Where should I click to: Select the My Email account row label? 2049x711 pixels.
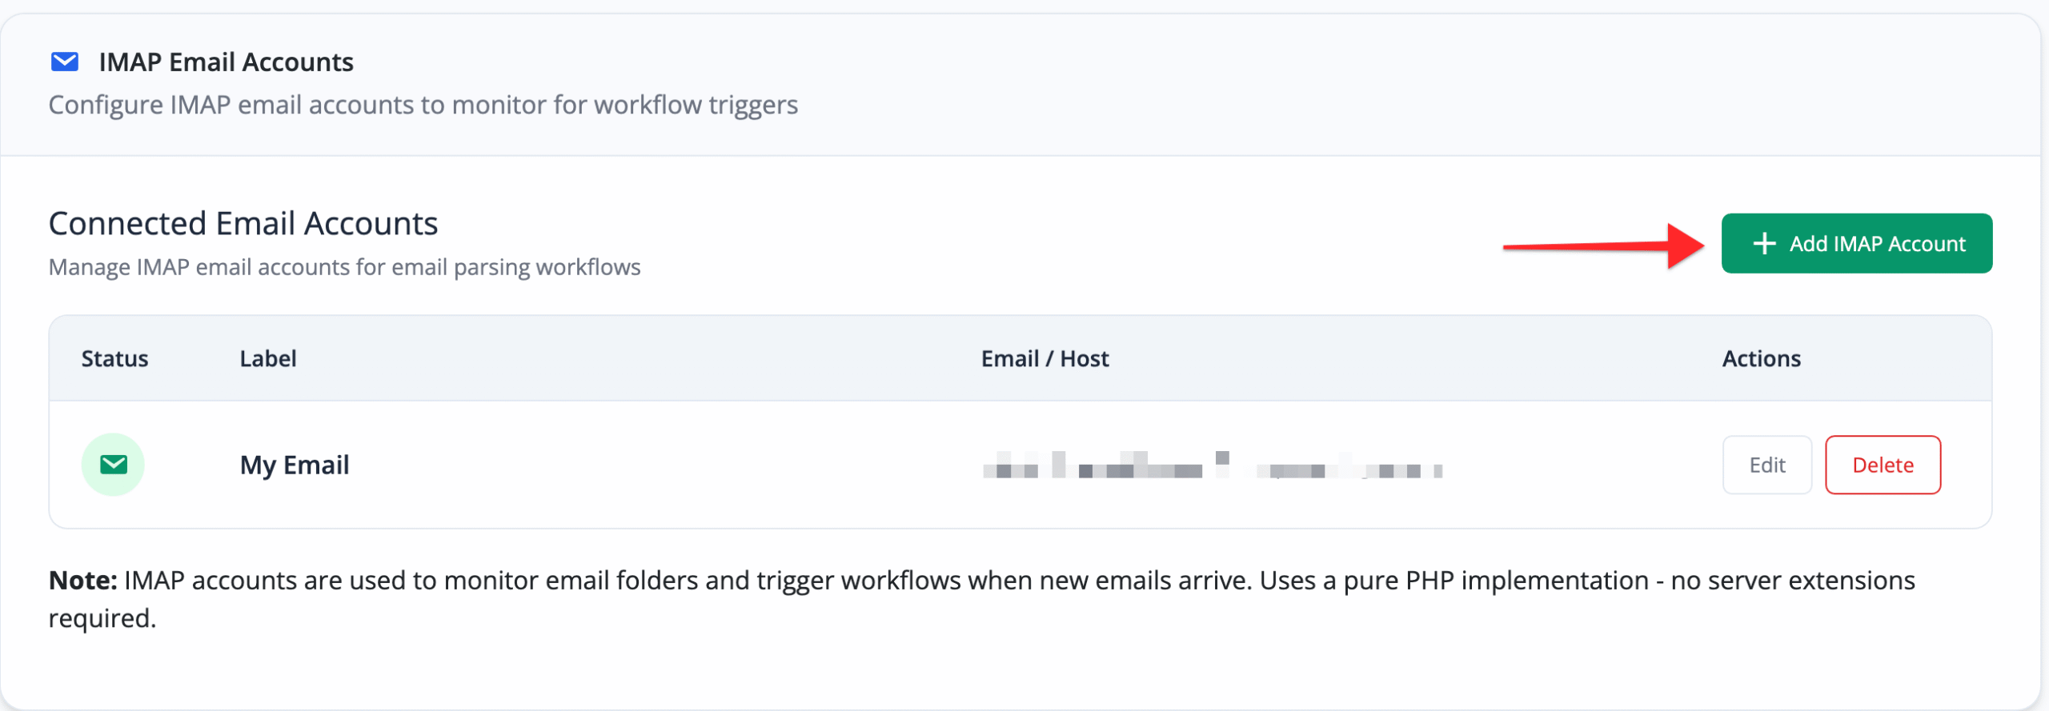click(x=295, y=464)
